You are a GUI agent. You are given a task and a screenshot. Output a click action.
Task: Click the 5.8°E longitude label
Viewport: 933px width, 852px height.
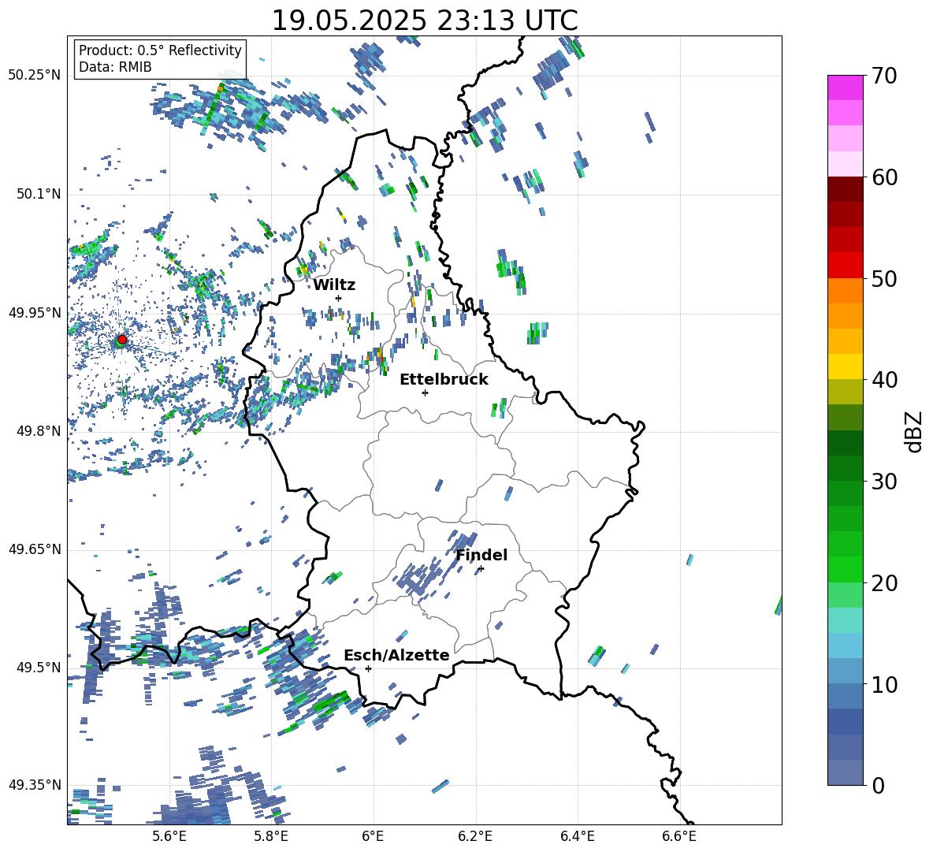tap(271, 836)
